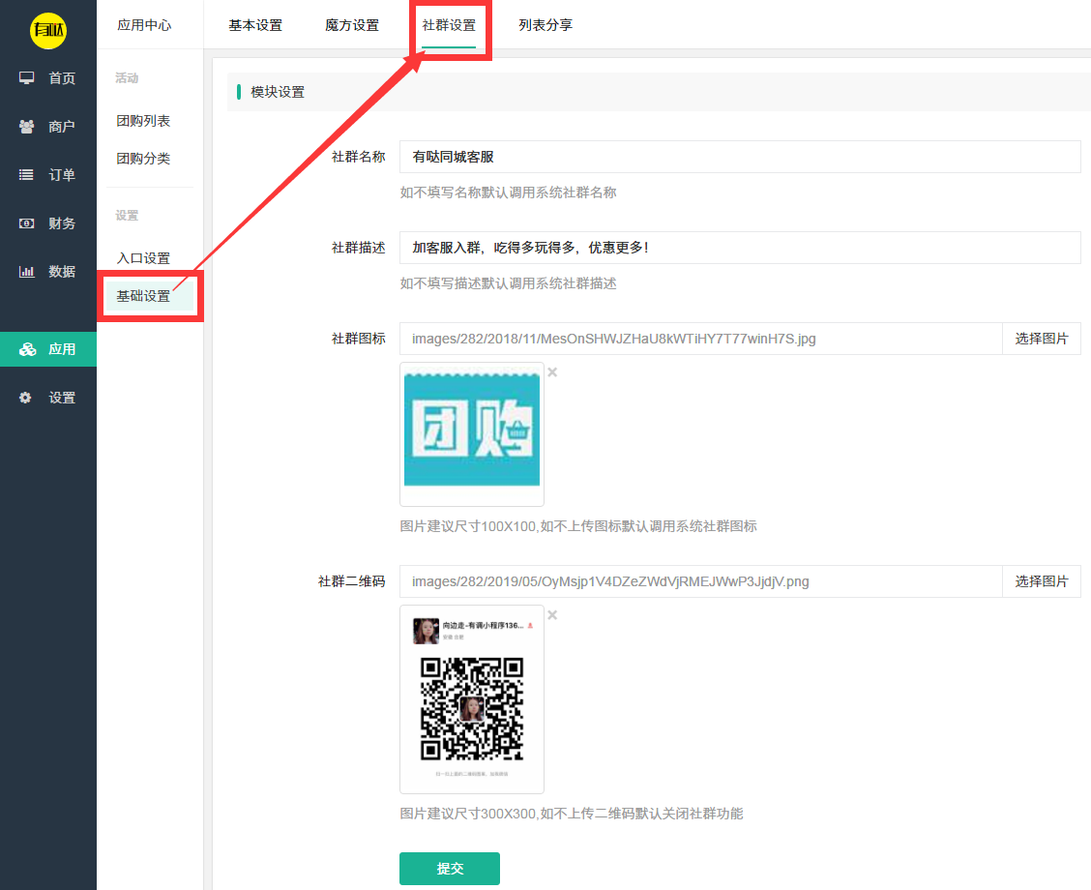Open 首页 via its monitor icon
This screenshot has width=1091, height=890.
click(x=26, y=78)
